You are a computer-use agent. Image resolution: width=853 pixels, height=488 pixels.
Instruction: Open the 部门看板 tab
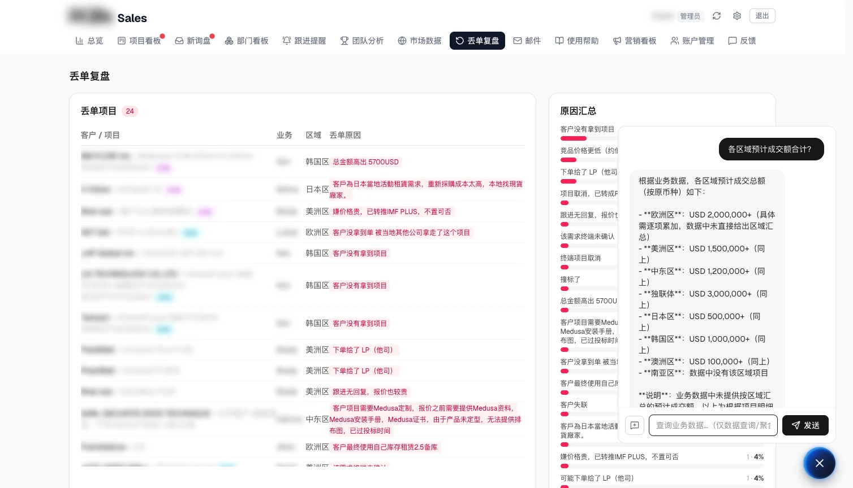click(247, 41)
